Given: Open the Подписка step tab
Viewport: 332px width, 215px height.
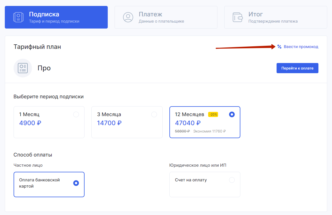Looking at the screenshot, I should pyautogui.click(x=56, y=17).
